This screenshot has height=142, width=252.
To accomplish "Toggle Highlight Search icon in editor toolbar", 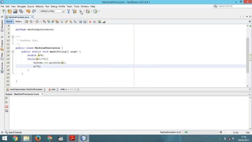I will pyautogui.click(x=57, y=22).
